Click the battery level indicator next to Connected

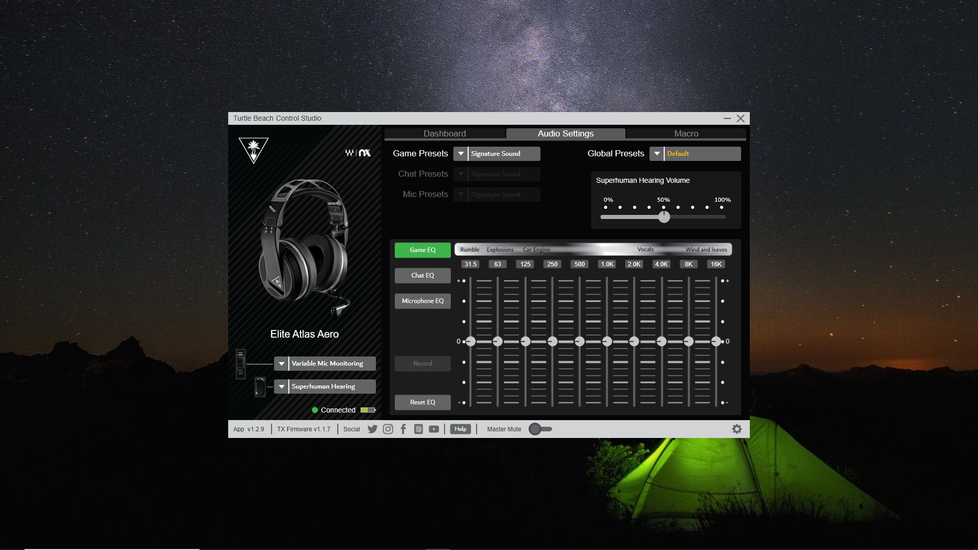367,409
